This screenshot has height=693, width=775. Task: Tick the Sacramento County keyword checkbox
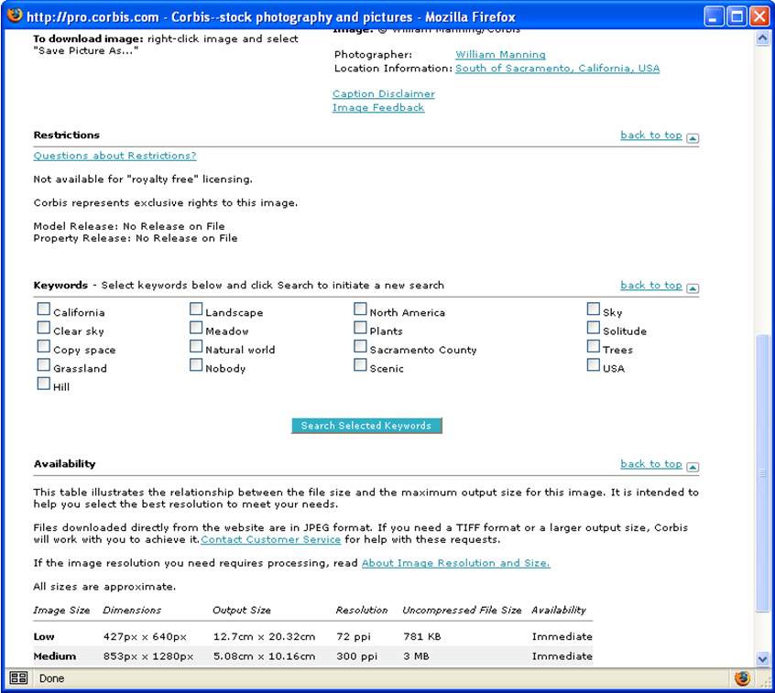[x=360, y=347]
